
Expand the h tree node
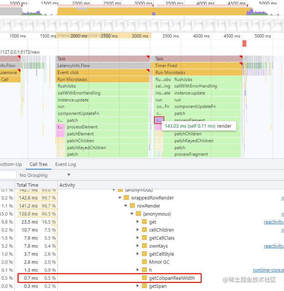[138, 269]
